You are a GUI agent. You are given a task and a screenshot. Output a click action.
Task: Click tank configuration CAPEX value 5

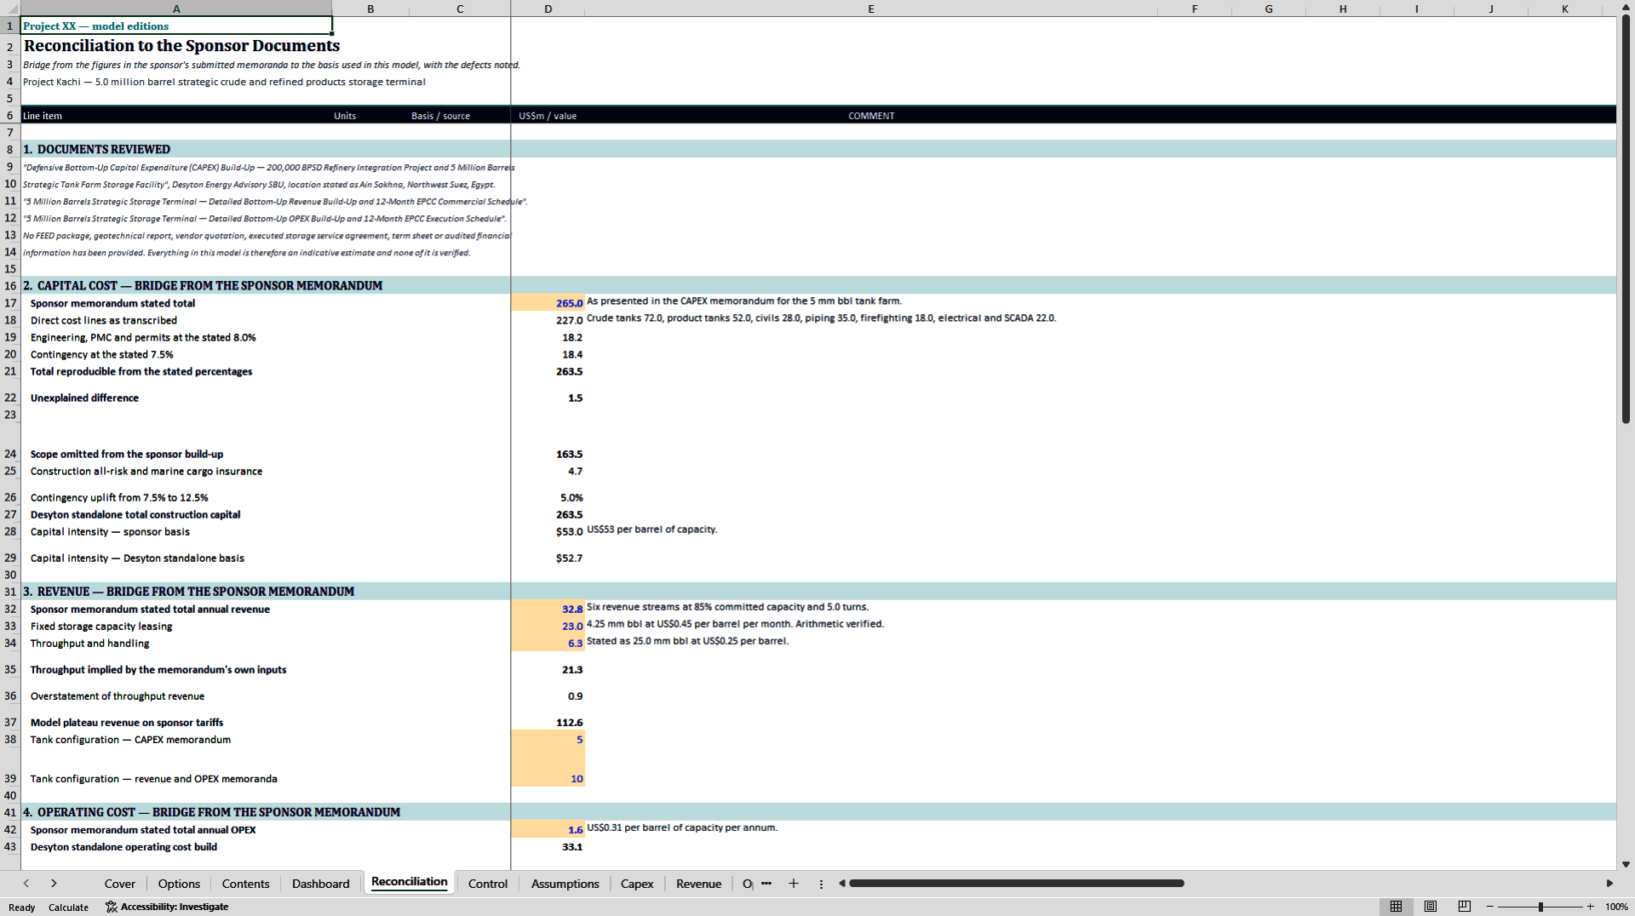coord(548,739)
